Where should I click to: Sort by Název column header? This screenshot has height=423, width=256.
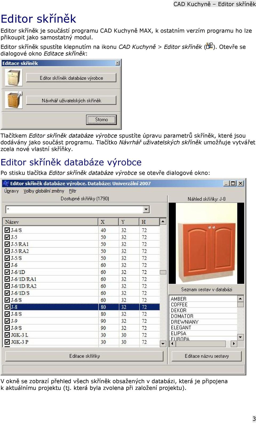pyautogui.click(x=50, y=222)
